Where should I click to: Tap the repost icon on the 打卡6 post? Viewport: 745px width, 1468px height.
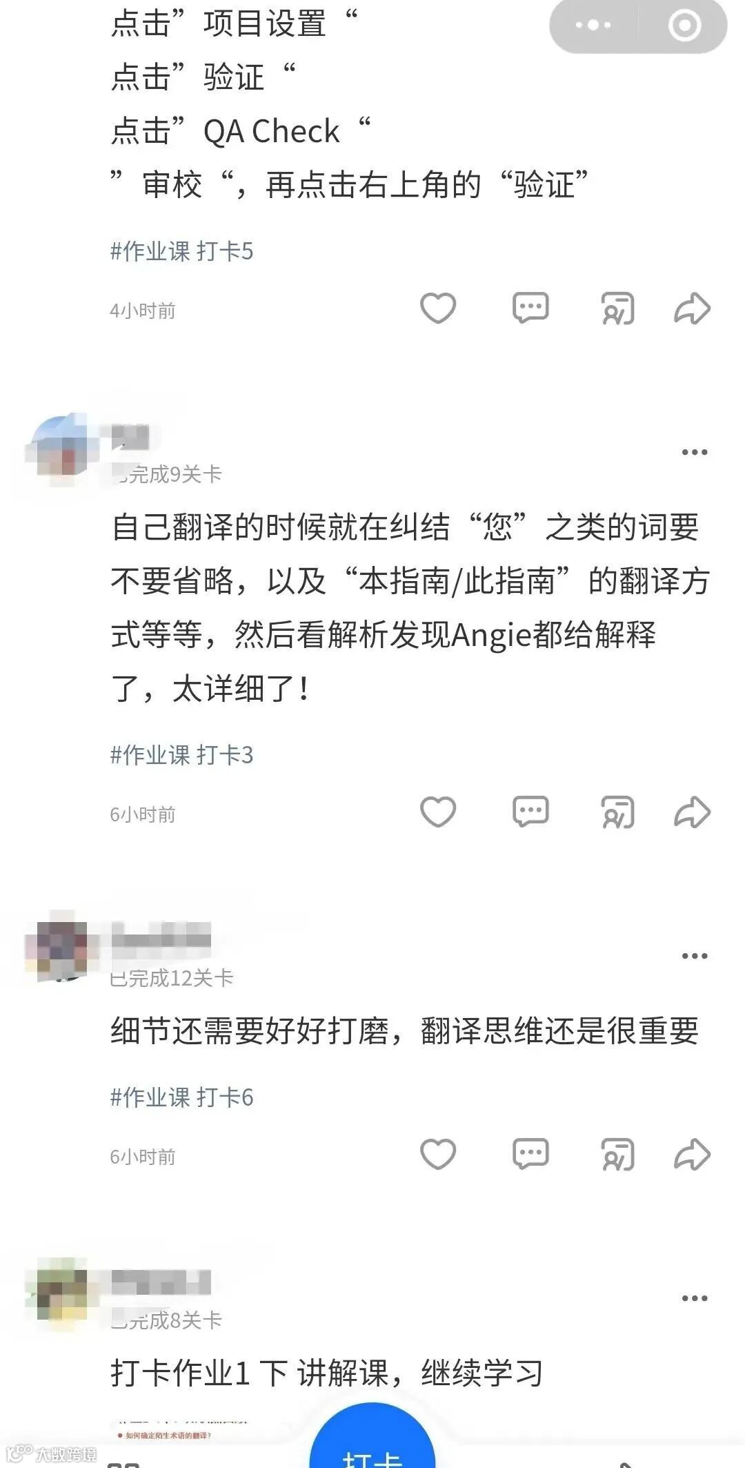[x=617, y=1155]
